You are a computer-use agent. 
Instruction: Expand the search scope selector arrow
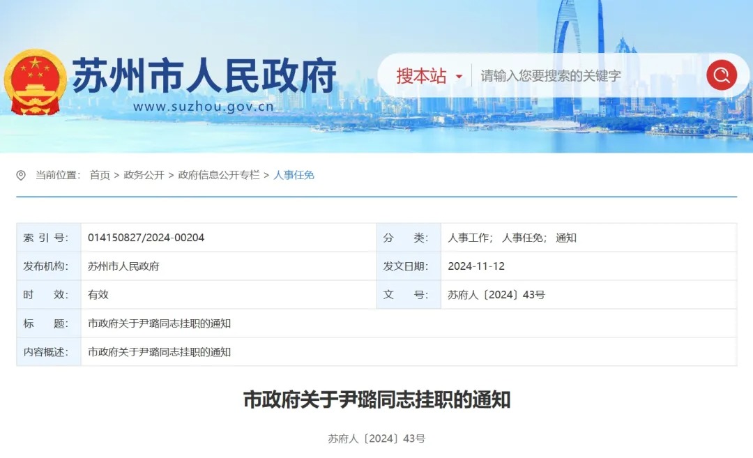[457, 77]
